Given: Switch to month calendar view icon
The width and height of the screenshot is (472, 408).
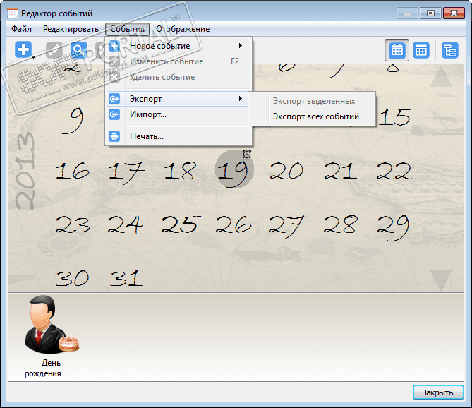Looking at the screenshot, I should [397, 50].
